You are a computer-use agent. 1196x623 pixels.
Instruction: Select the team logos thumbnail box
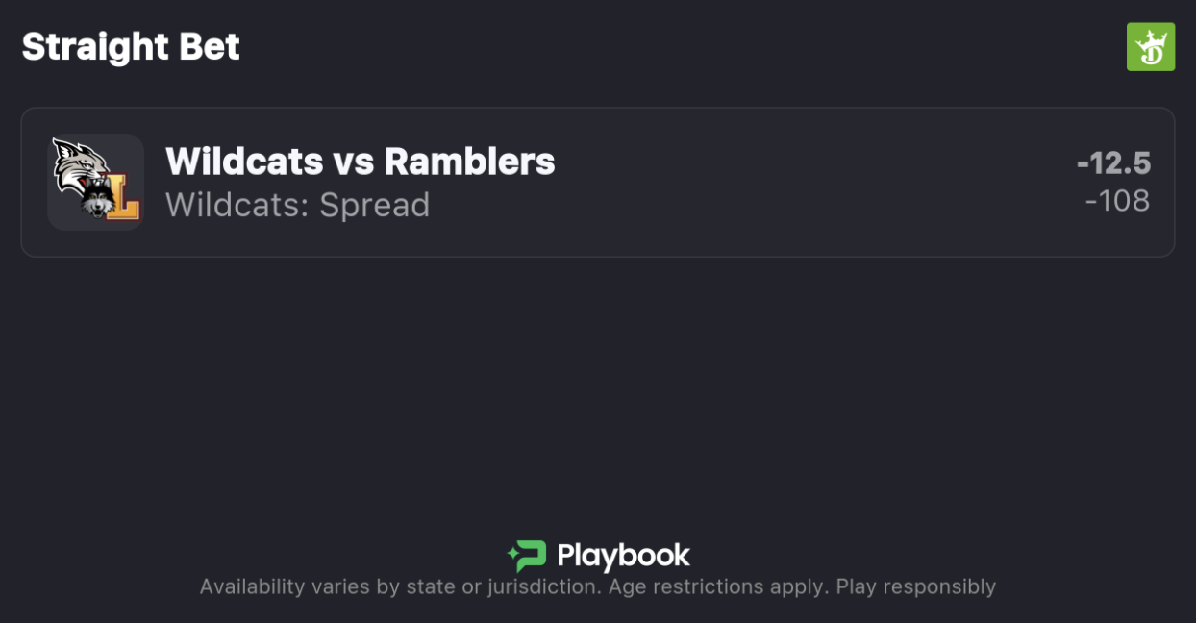pyautogui.click(x=96, y=182)
